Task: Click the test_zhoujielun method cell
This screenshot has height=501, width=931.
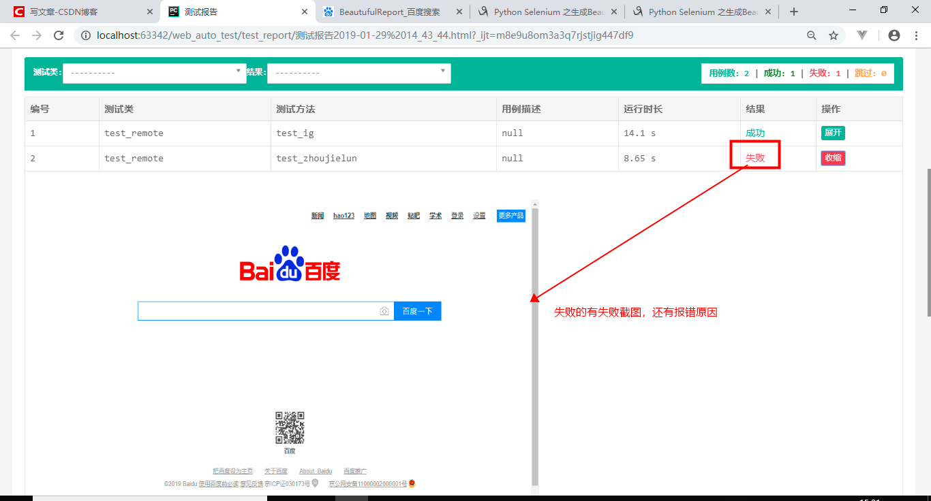Action: 384,159
